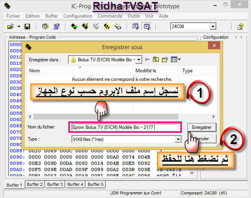Open the IHX8 files type dropdown
The width and height of the screenshot is (251, 198).
coord(178,139)
